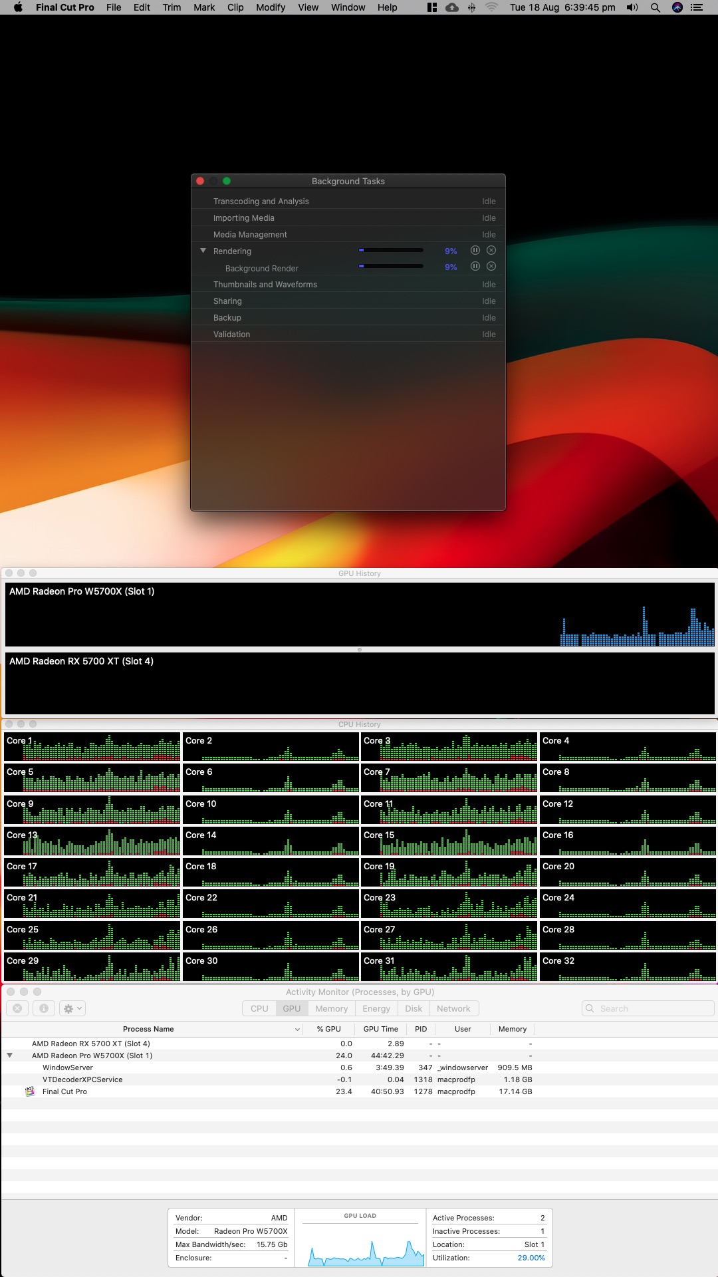Select the Validation task row
This screenshot has height=1277, width=718.
coord(348,334)
